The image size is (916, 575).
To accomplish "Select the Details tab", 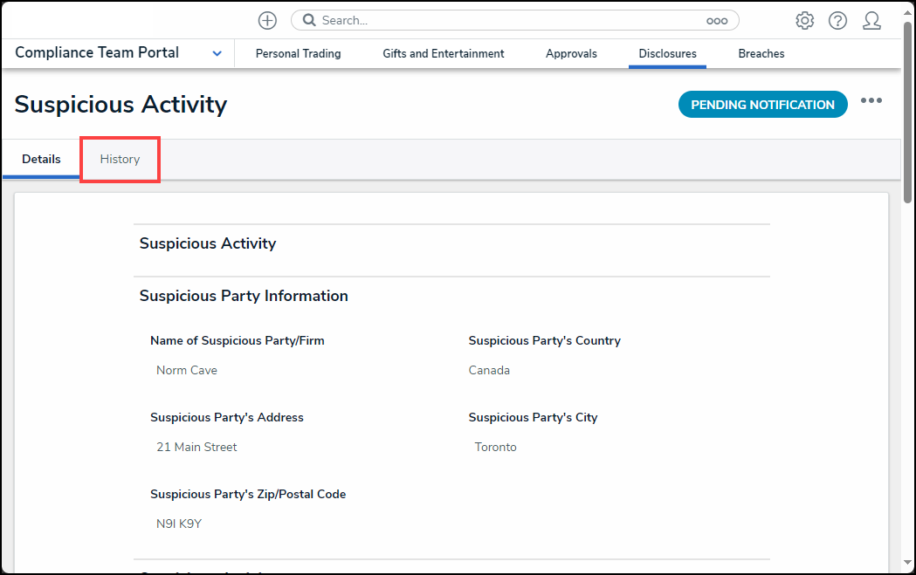I will 41,159.
